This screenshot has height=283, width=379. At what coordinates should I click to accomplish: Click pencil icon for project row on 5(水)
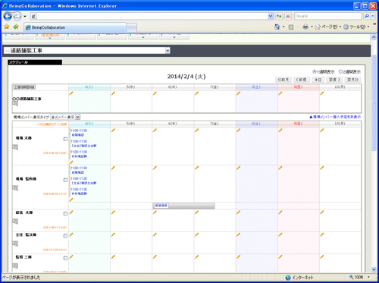click(x=113, y=93)
